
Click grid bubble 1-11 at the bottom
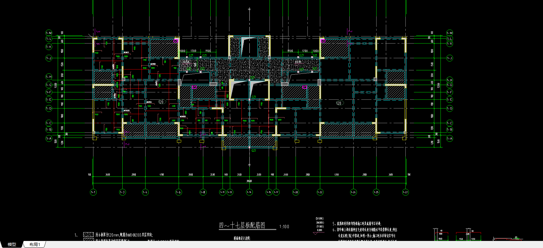223,192
